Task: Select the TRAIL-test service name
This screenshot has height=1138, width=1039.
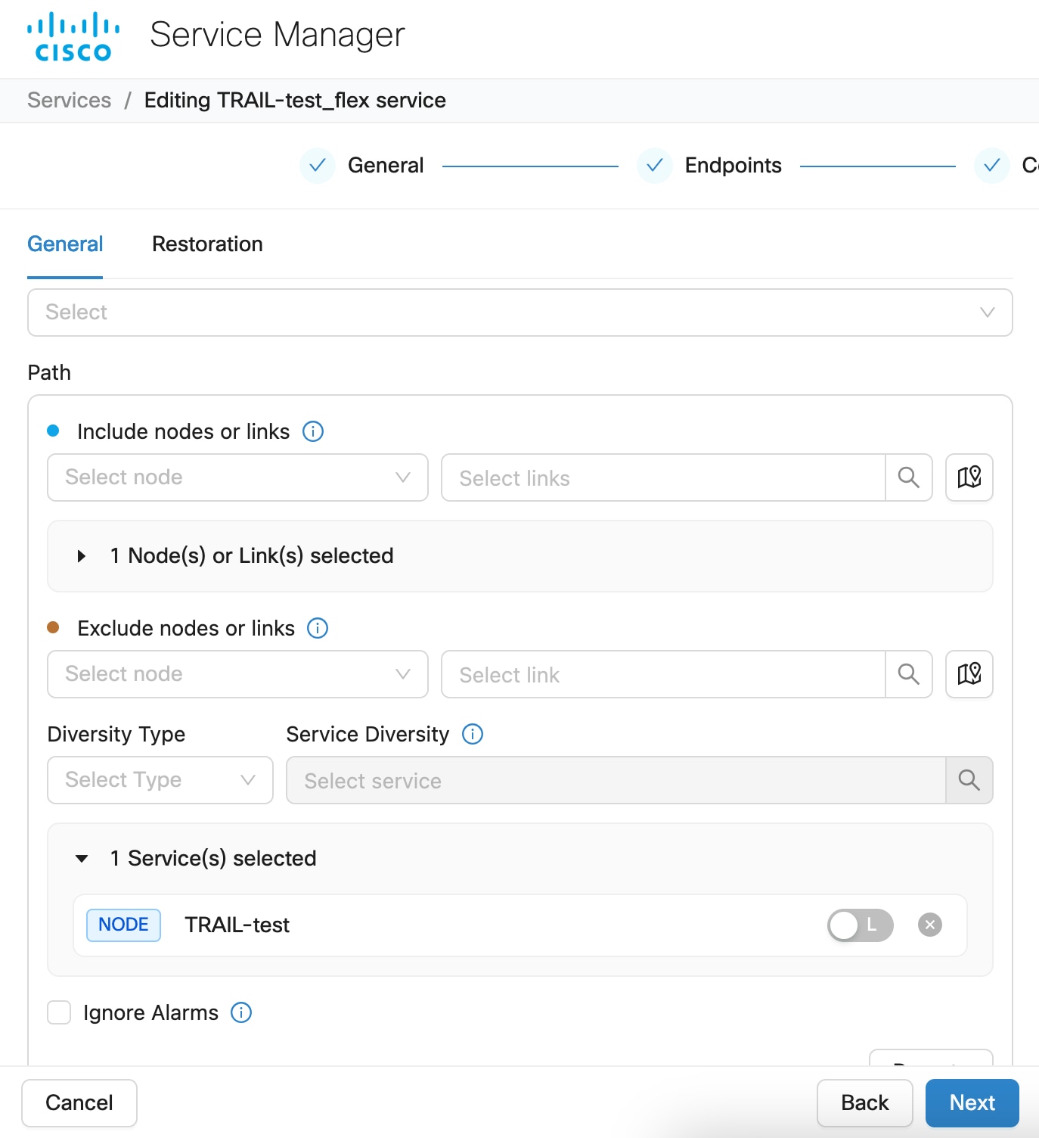Action: click(237, 925)
